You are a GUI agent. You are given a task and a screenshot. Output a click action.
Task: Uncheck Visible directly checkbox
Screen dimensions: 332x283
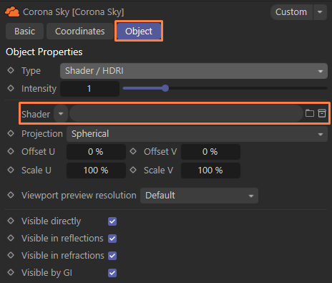coord(112,221)
